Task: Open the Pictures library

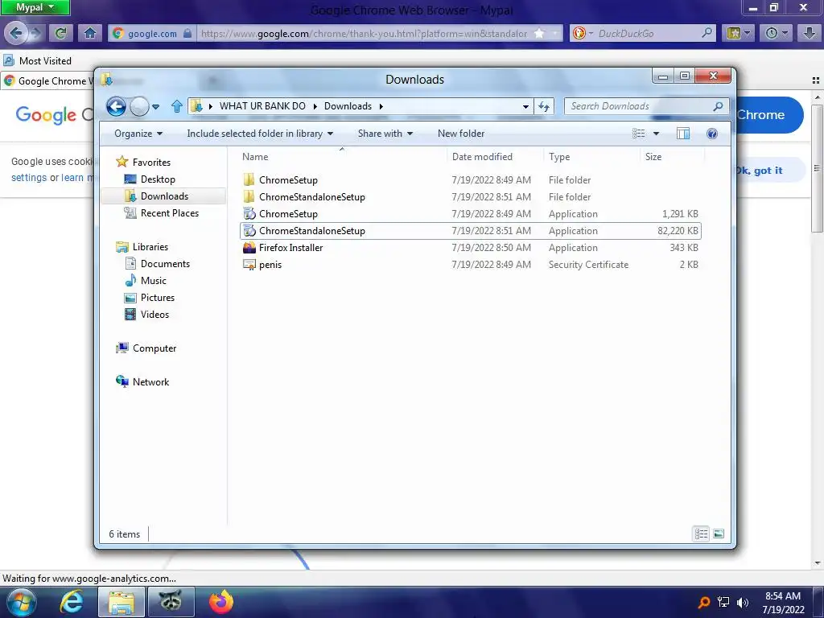Action: coord(157,298)
